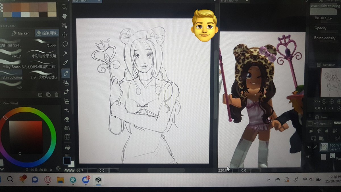Select the Eyedropper tool

click(x=66, y=63)
